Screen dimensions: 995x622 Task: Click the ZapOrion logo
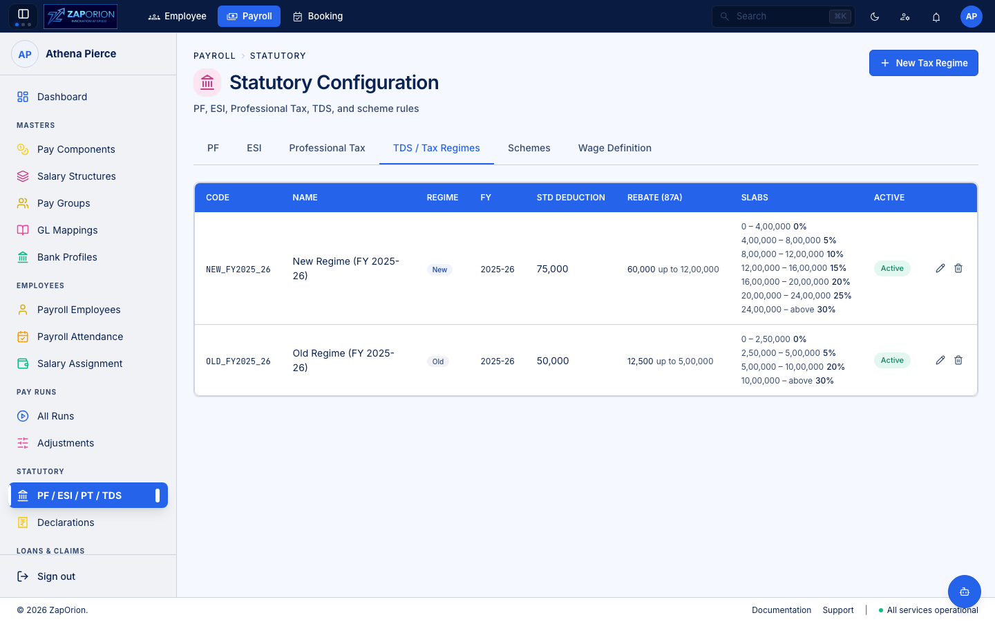coord(80,16)
